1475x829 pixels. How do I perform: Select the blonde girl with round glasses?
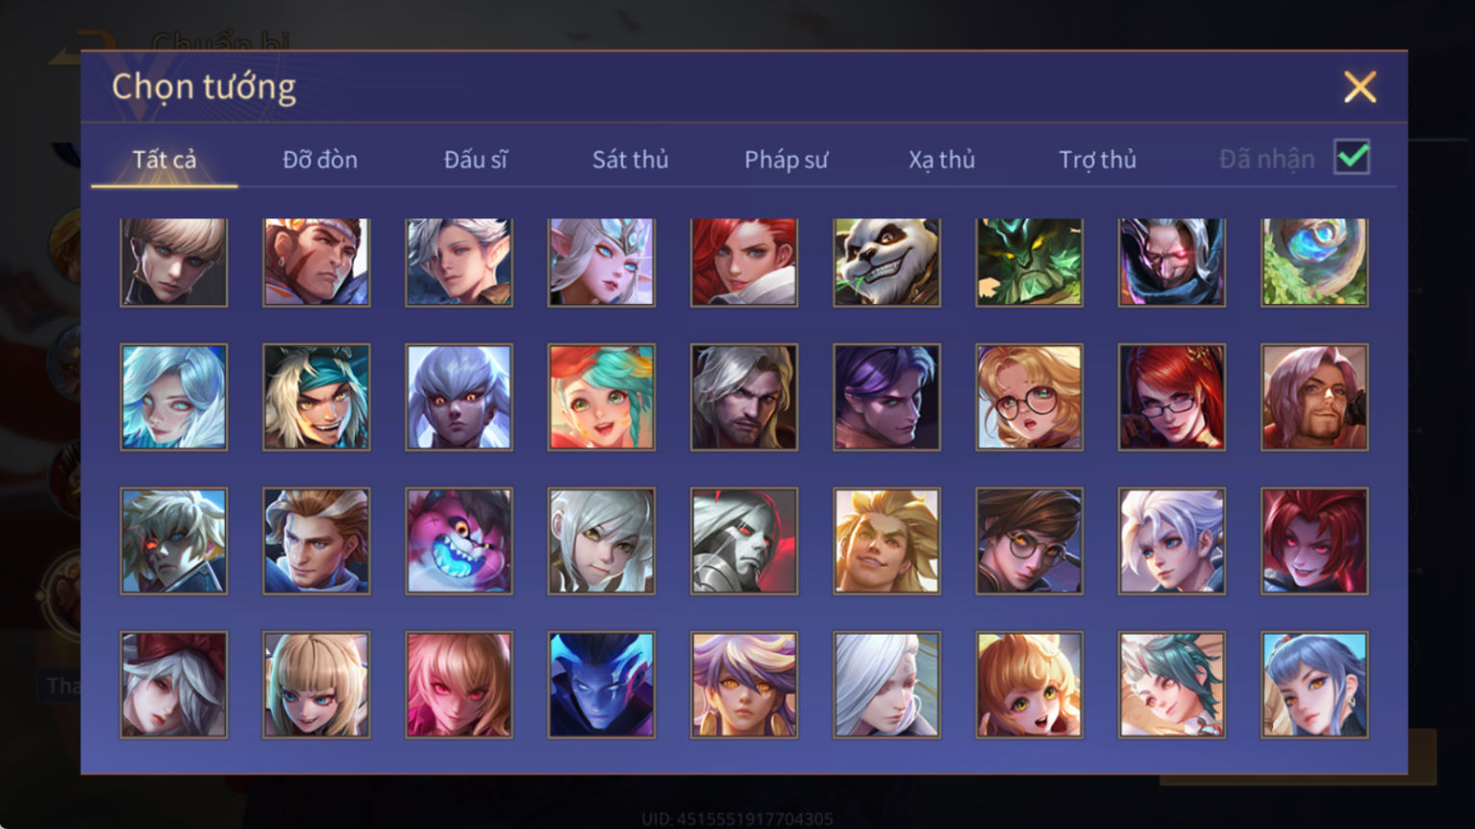(x=1029, y=397)
